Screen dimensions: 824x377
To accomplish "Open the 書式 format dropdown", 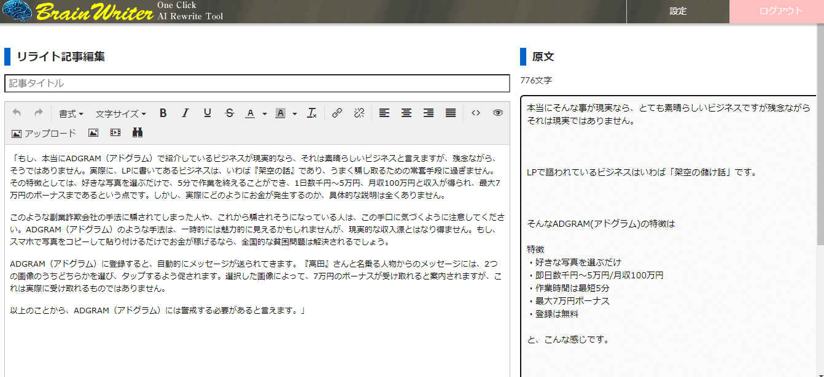I will click(x=71, y=114).
